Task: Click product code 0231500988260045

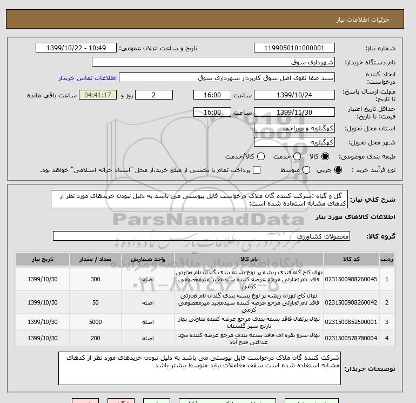Action: pyautogui.click(x=351, y=279)
